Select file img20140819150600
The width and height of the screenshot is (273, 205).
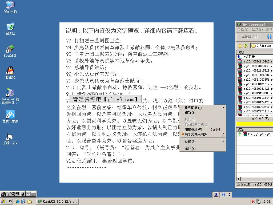(x=255, y=93)
